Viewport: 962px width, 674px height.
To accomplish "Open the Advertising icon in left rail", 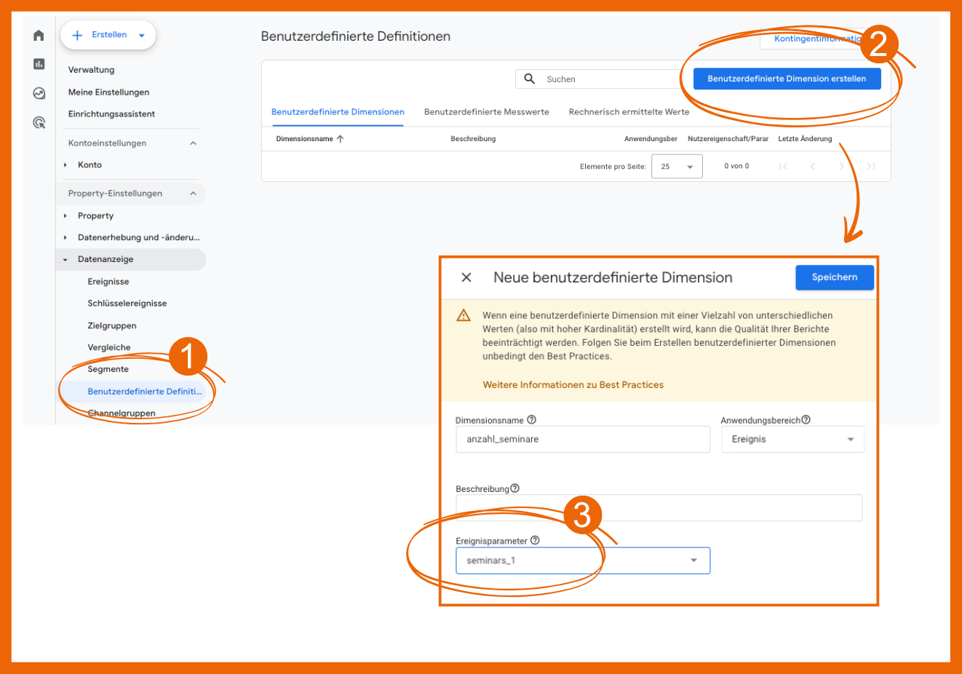I will coord(39,122).
